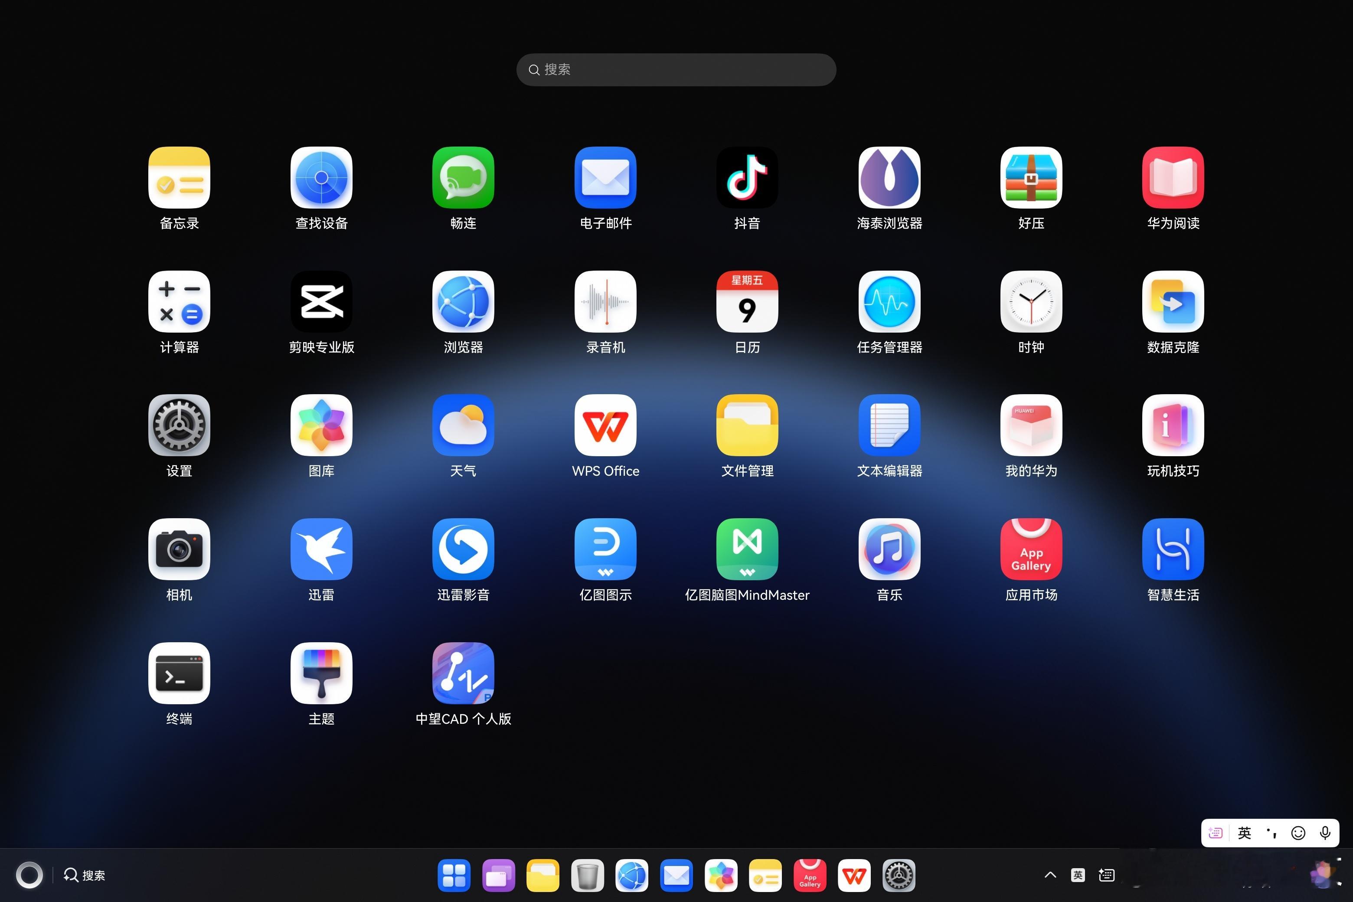Launch the 录音机 recorder app
Viewport: 1353px width, 902px height.
(605, 301)
